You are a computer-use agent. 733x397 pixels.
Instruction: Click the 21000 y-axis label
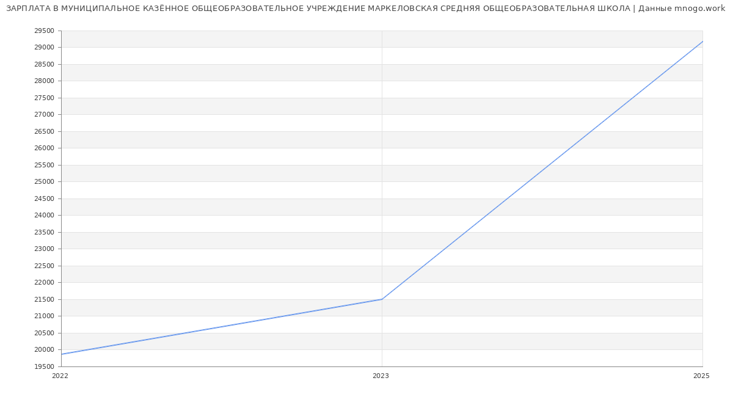point(45,316)
